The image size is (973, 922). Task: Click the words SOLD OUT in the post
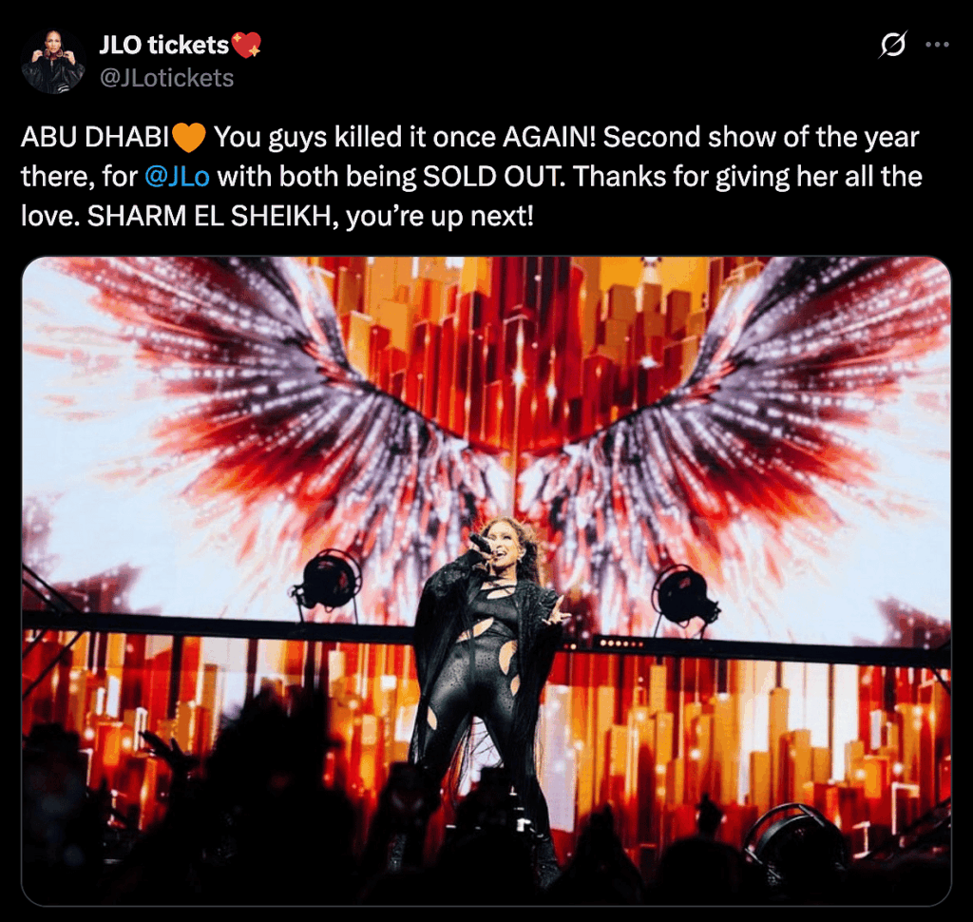[x=493, y=177]
